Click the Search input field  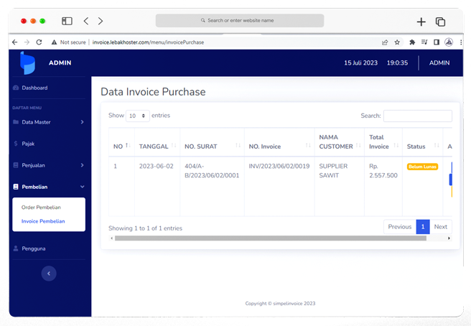[x=417, y=116]
